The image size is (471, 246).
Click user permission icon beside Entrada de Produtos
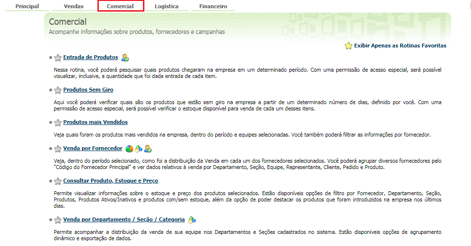click(125, 57)
